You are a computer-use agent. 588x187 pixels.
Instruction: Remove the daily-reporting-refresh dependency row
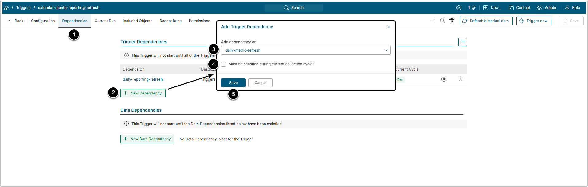point(460,79)
